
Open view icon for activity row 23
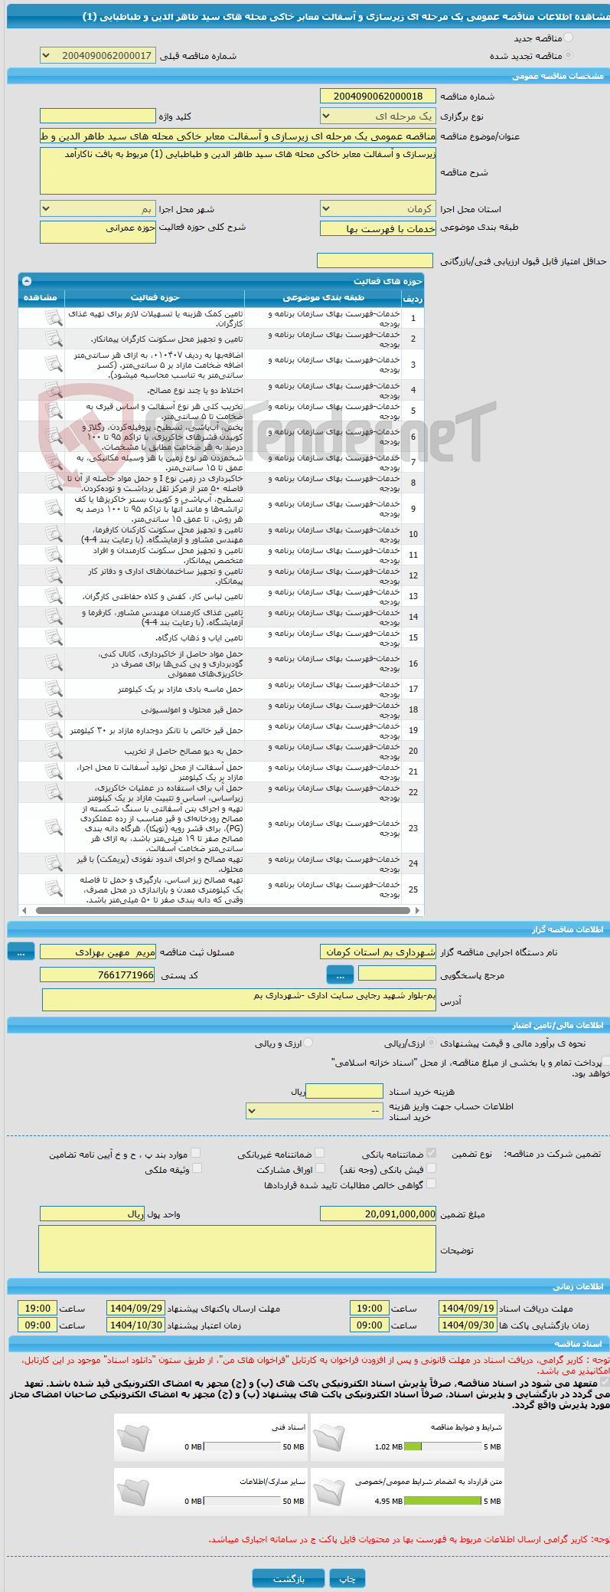tap(54, 827)
